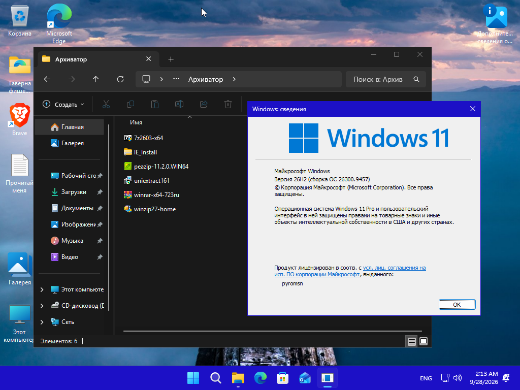Click the ellipsis in address bar path

[x=176, y=79]
